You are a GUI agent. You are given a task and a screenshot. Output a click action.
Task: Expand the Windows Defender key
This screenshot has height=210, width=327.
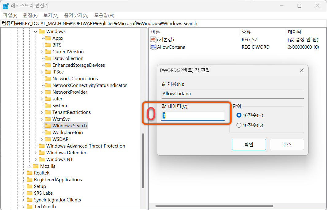[36, 153]
